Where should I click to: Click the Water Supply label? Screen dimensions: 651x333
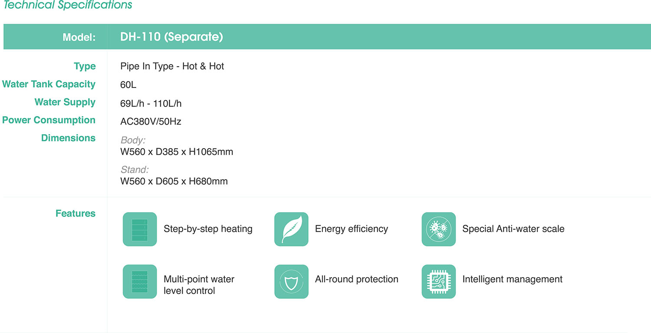(x=65, y=102)
